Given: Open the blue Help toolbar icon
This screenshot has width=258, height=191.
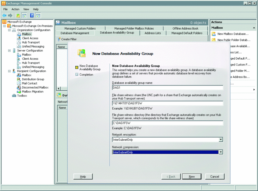Looking at the screenshot, I should 32,16.
